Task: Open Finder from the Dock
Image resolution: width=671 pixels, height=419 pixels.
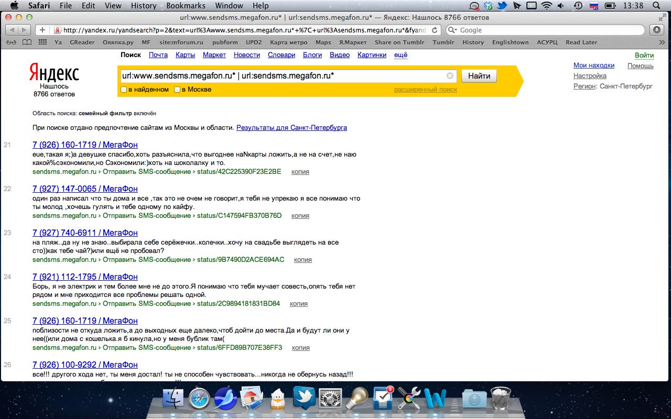Action: point(174,400)
